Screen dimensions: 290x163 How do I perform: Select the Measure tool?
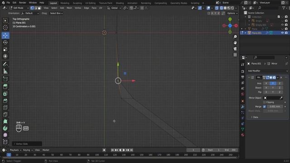tap(5, 71)
